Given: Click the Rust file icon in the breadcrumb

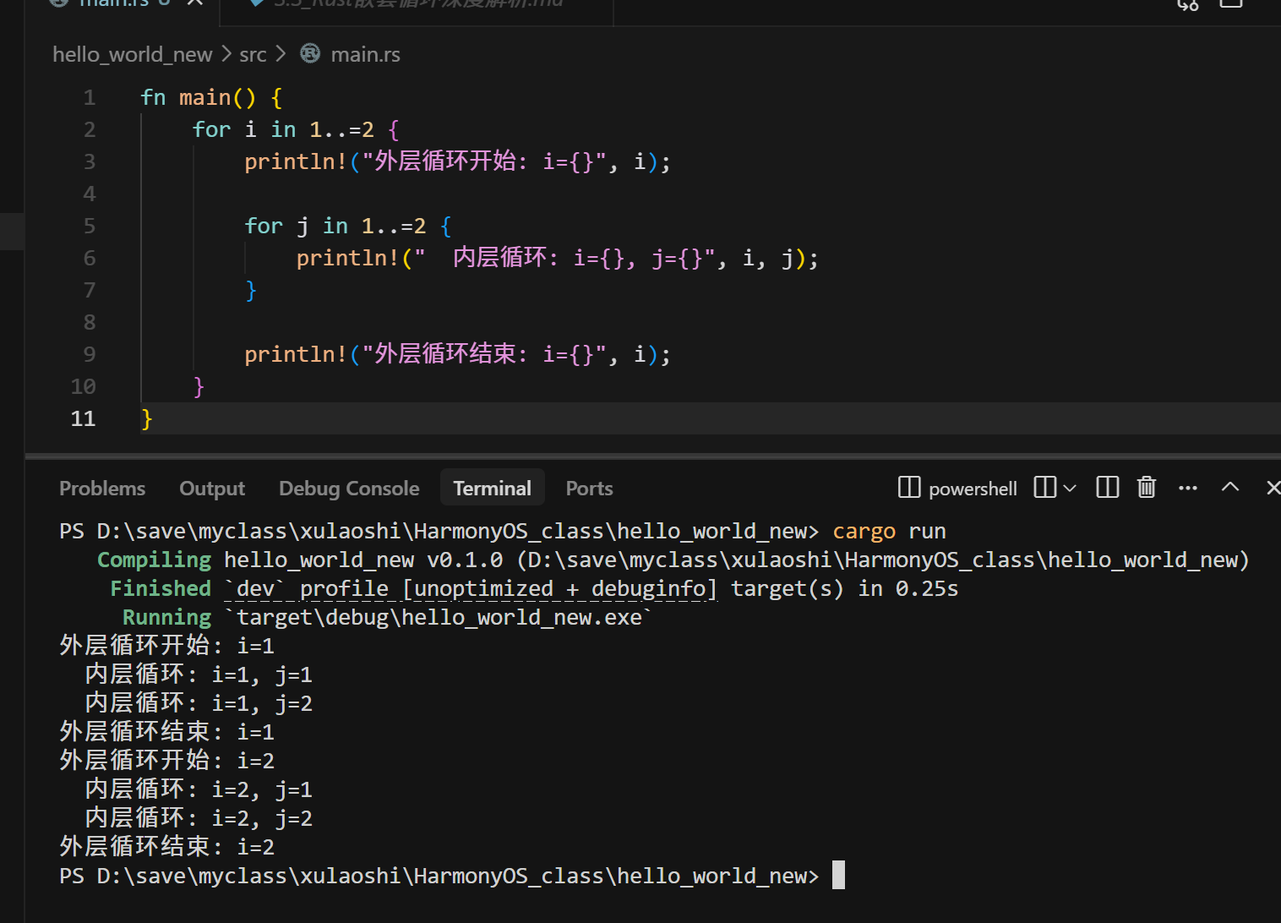Looking at the screenshot, I should [310, 54].
